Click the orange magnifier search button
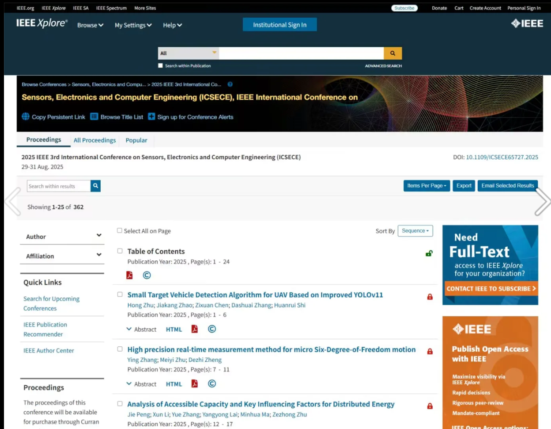The width and height of the screenshot is (551, 429). coord(392,53)
